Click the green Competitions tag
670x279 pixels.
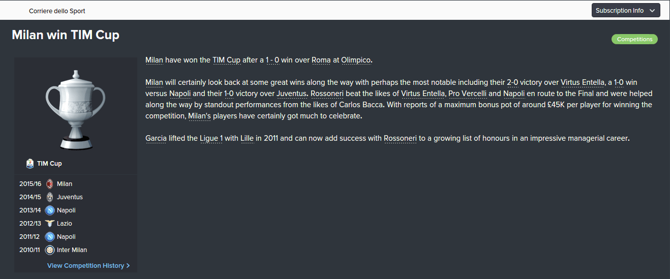tap(634, 39)
